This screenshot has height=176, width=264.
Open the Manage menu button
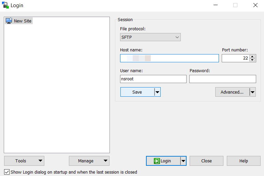[x=89, y=161]
